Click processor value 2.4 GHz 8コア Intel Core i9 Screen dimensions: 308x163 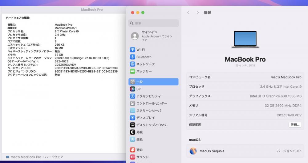pos(281,87)
